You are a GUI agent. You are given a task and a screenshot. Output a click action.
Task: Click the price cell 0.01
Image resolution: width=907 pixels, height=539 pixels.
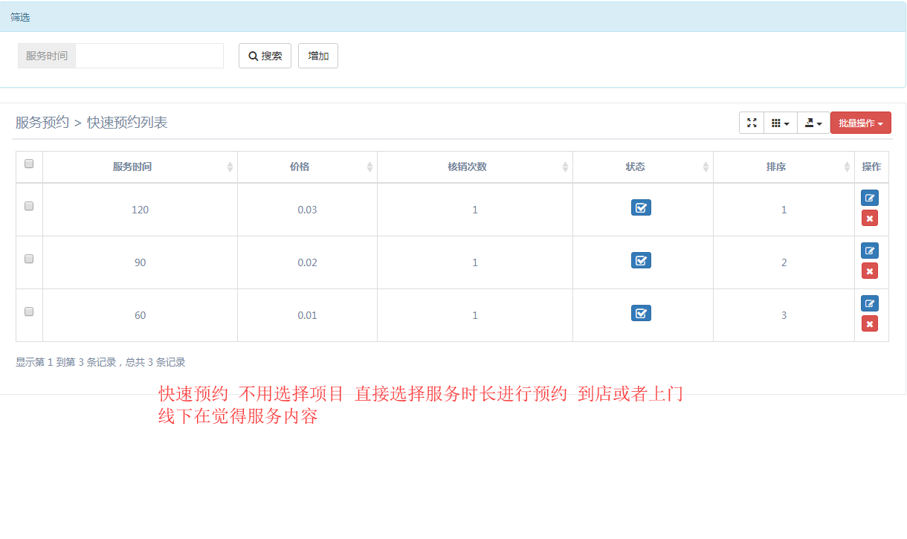click(x=307, y=315)
